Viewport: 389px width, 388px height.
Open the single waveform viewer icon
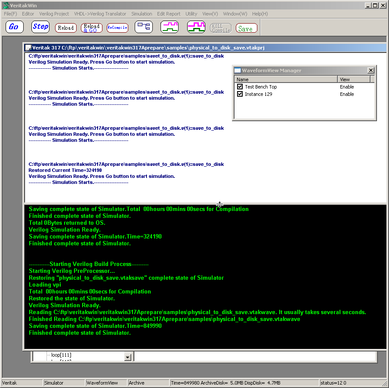click(170, 27)
